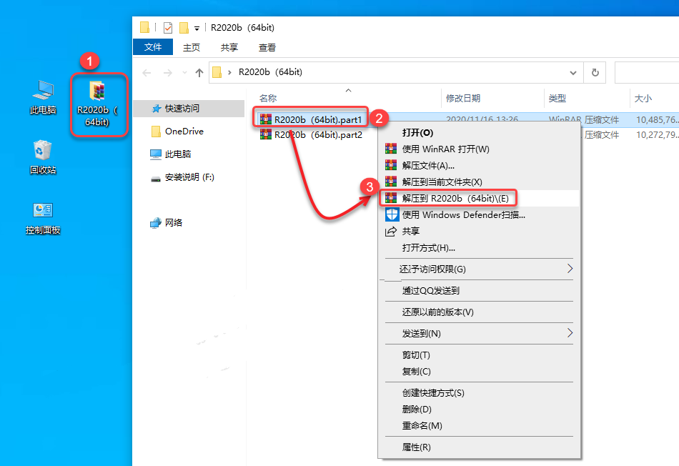Choose 通过QQ发送到
The width and height of the screenshot is (679, 466).
click(478, 291)
